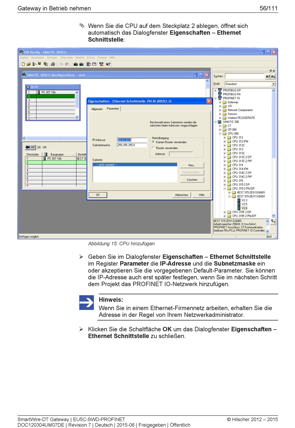Click the forward arrow icon above slot table
Screen dimensions: 295x428
33,147
